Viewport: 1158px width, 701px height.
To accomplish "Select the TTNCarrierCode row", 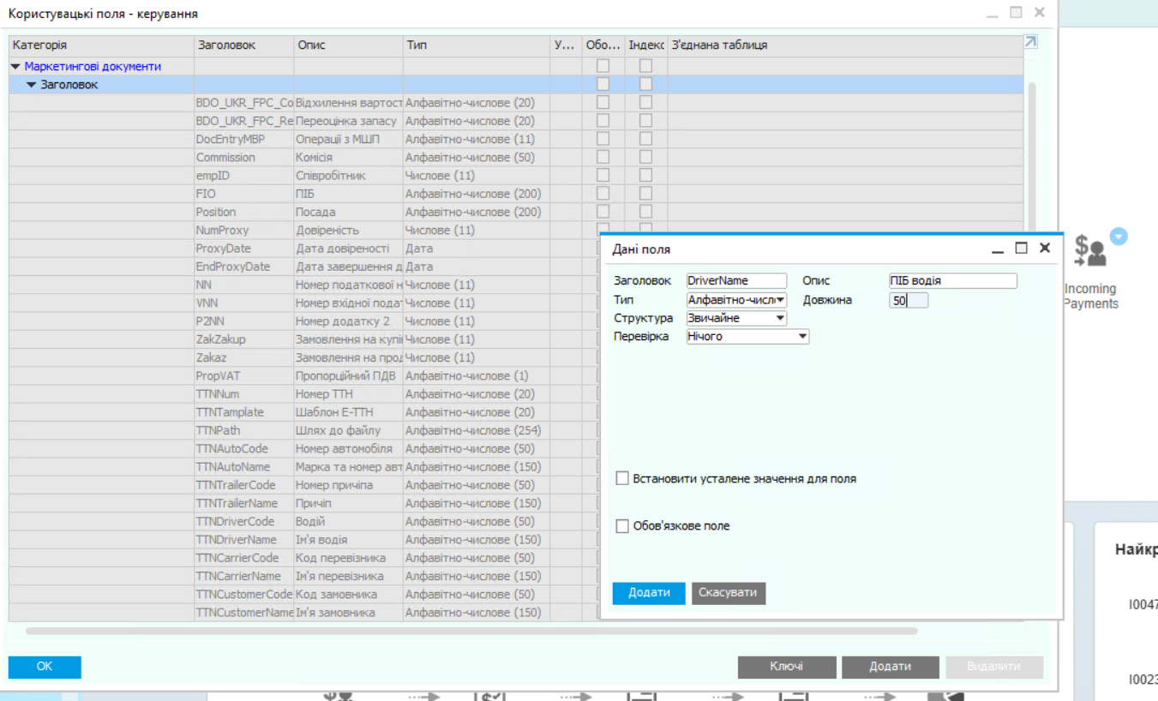I will pos(304,558).
